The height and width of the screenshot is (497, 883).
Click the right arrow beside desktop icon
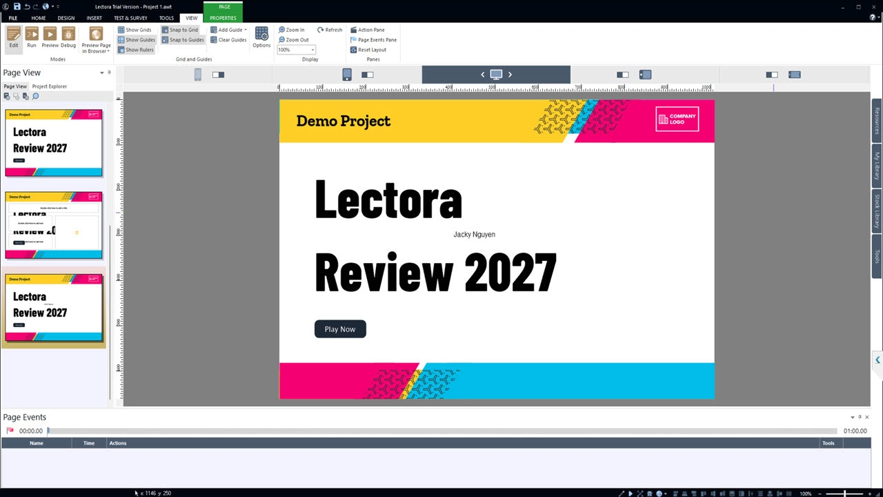tap(510, 75)
